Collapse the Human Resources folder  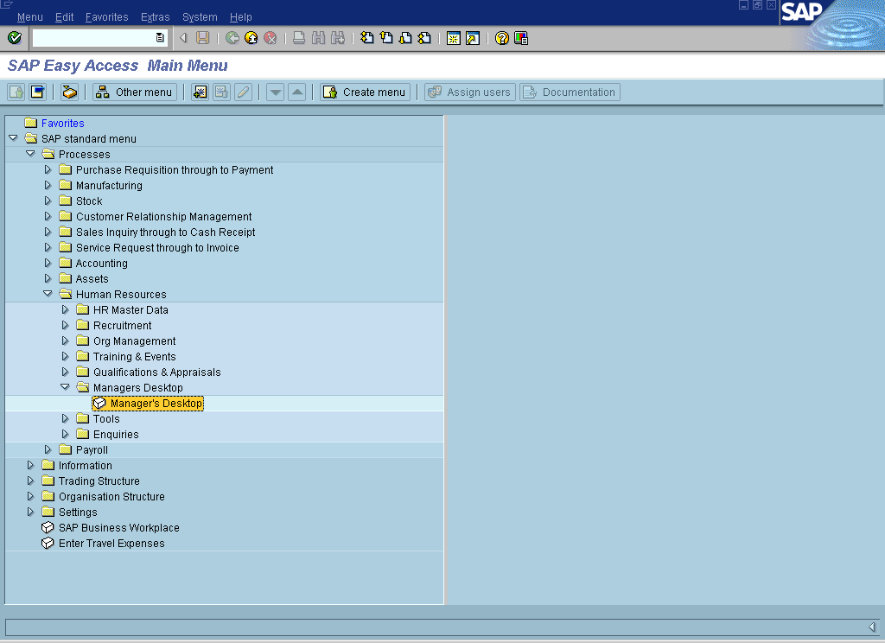tap(48, 294)
